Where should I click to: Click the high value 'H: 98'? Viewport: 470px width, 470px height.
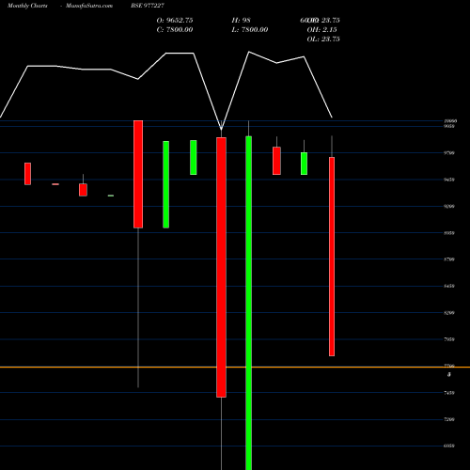241,20
